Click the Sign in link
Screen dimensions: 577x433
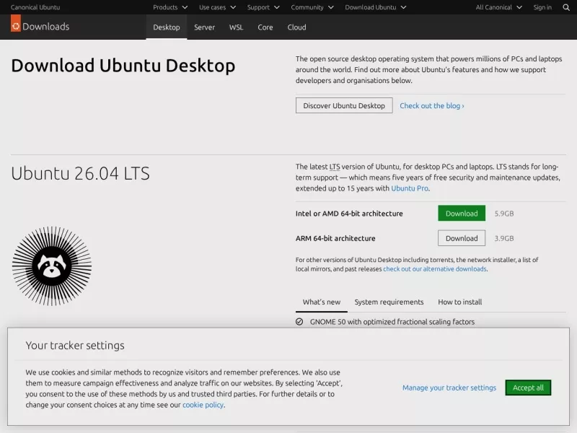pyautogui.click(x=542, y=7)
